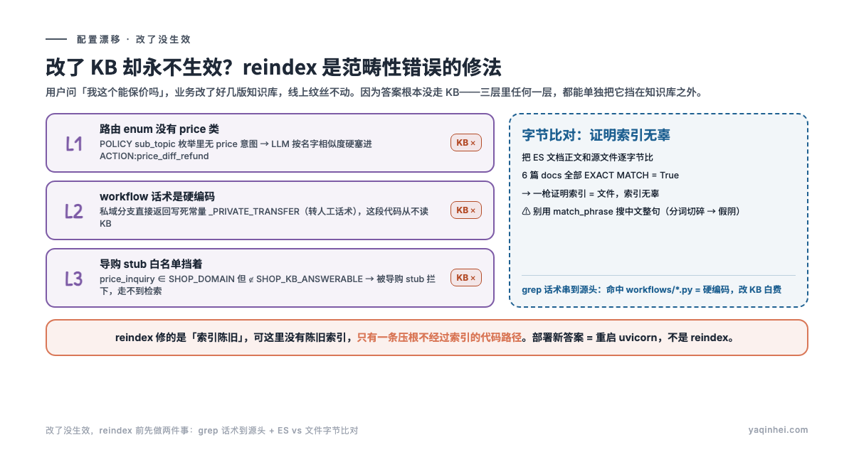Click the KB × badge in the 路由 enum card

[x=466, y=143]
